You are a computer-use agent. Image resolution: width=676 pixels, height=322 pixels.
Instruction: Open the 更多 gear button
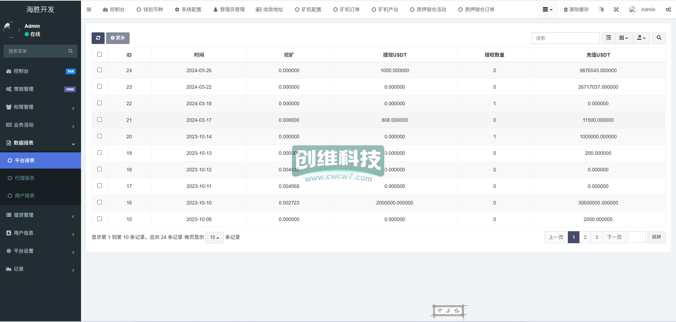118,38
